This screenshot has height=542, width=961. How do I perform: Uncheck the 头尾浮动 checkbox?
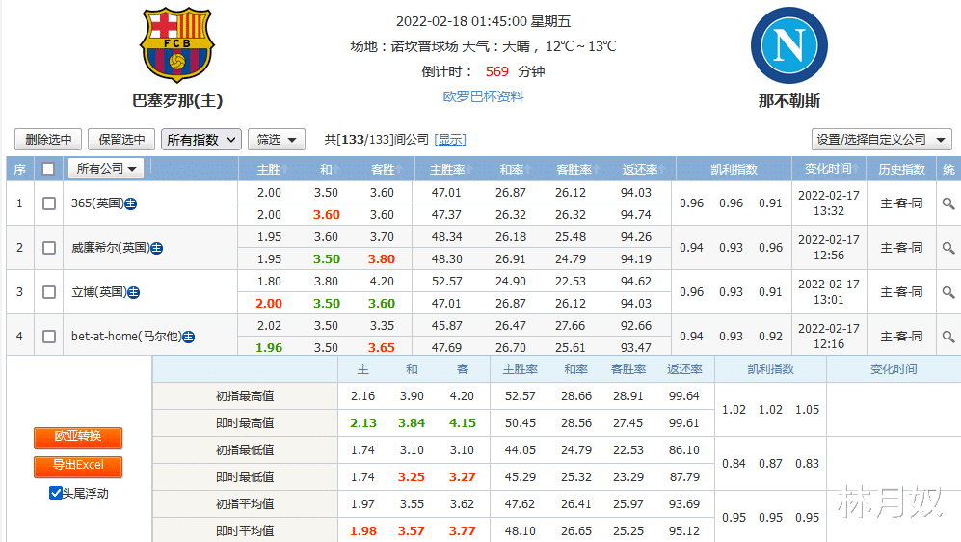point(56,493)
